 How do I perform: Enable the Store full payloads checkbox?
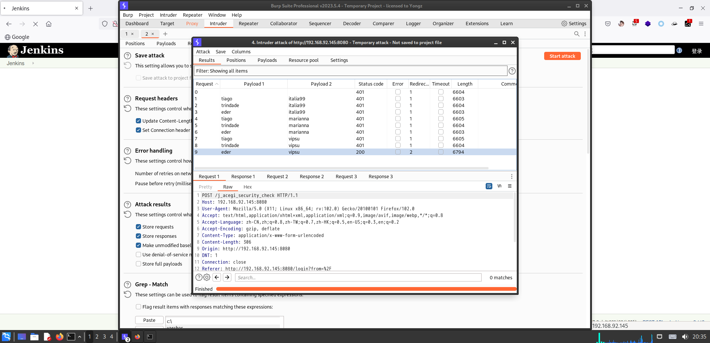(138, 264)
